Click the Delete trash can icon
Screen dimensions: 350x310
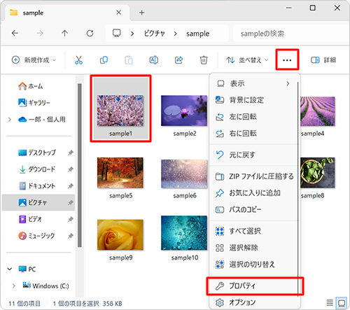tap(204, 60)
